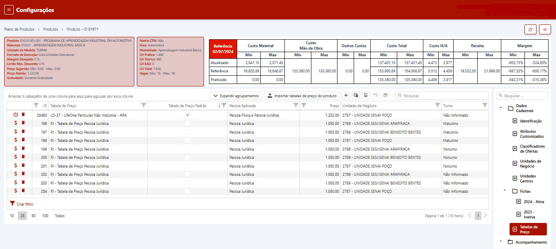Click Importar tabelas de preço do produto
This screenshot has height=249, width=556.
coord(302,96)
